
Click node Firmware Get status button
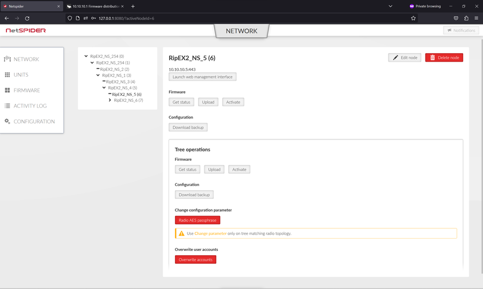(181, 102)
